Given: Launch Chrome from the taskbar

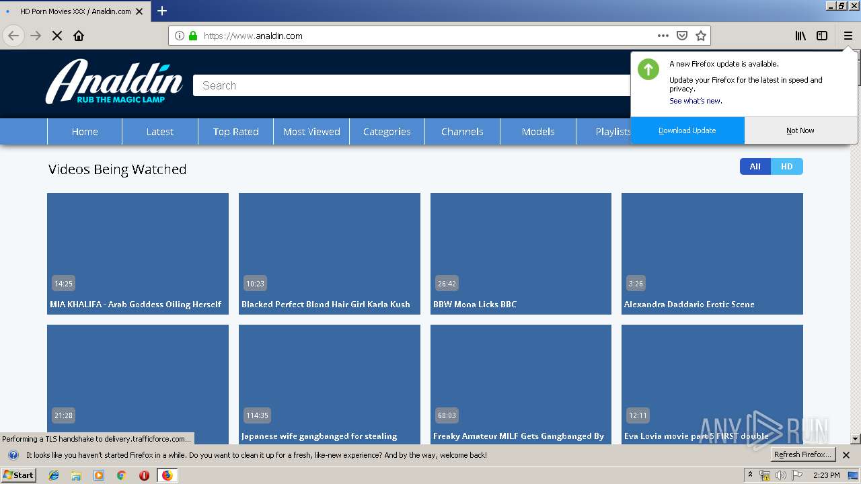Looking at the screenshot, I should [121, 475].
